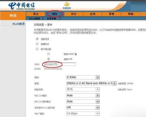Open the 管理 tab

112,14
